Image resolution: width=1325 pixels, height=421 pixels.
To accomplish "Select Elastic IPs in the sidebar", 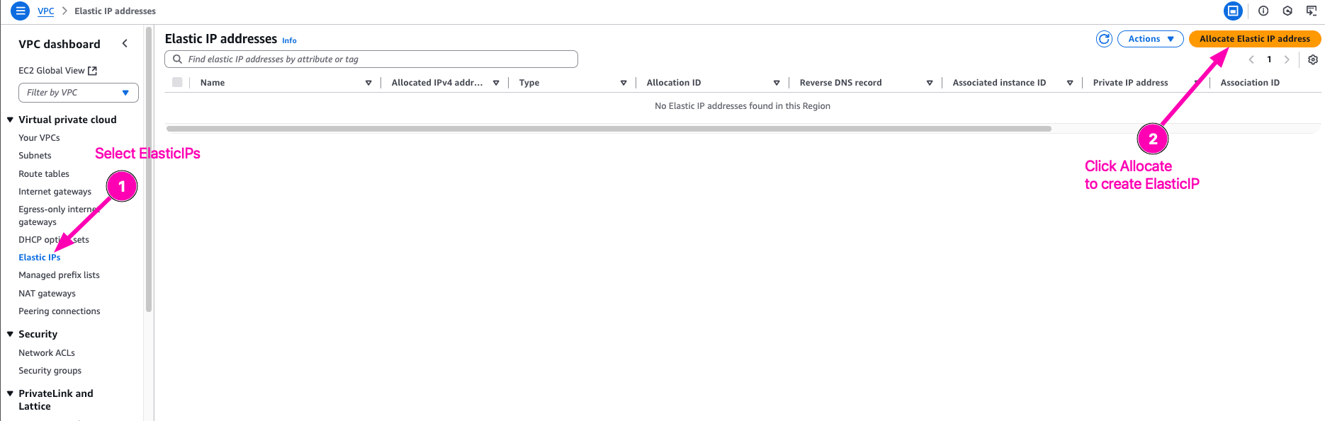I will coord(40,258).
